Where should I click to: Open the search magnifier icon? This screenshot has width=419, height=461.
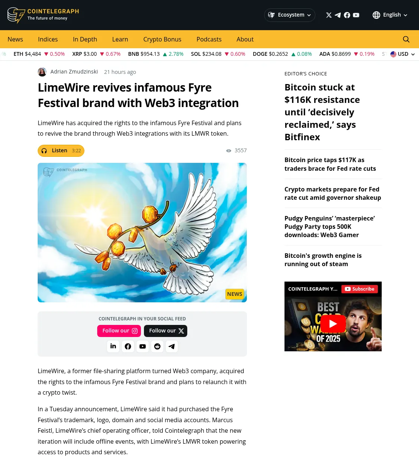(406, 39)
